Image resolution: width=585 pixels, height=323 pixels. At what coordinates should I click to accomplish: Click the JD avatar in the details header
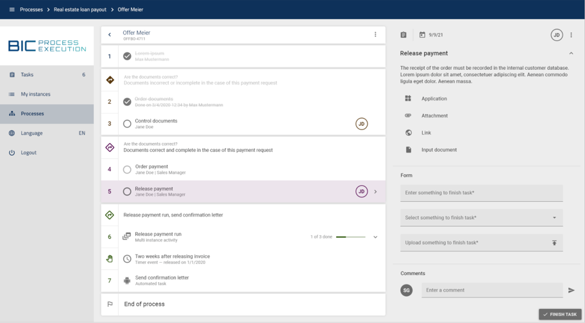click(x=556, y=35)
